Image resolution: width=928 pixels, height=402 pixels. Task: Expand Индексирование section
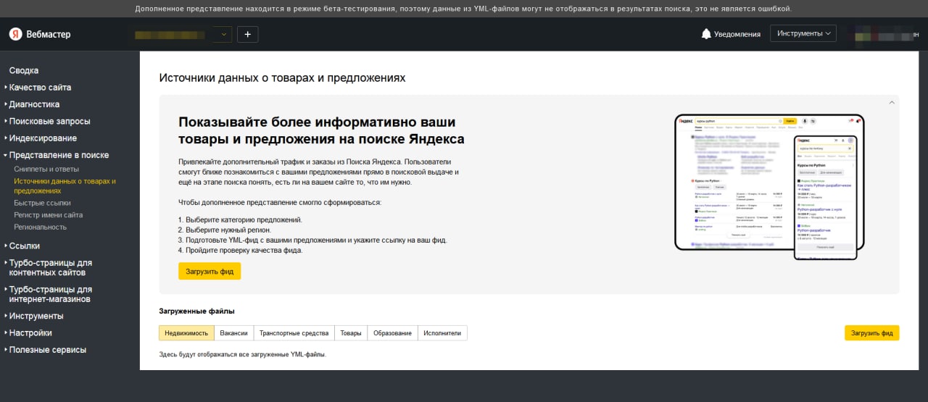pyautogui.click(x=43, y=138)
